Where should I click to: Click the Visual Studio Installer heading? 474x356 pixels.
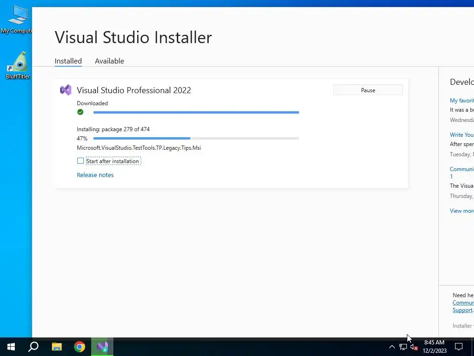133,38
